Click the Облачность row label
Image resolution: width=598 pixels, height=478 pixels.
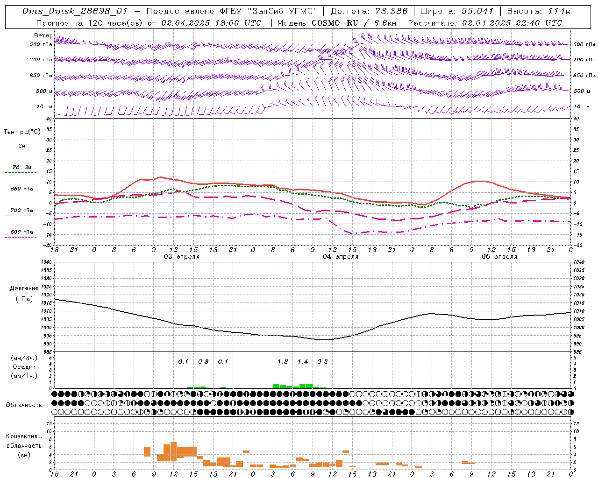tap(24, 405)
